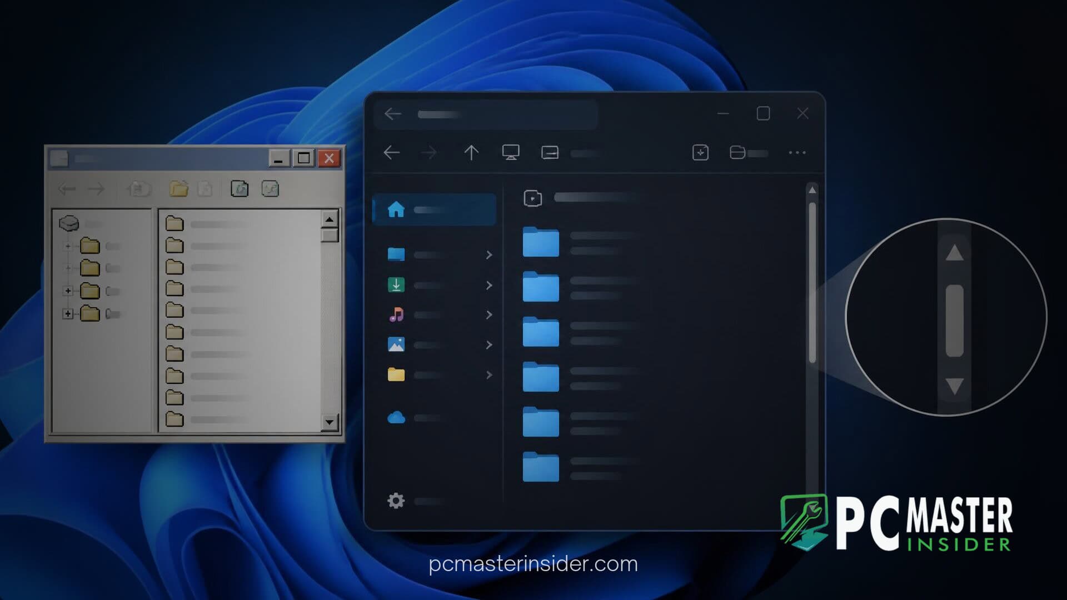Select last blue folder in dark window

click(x=541, y=467)
